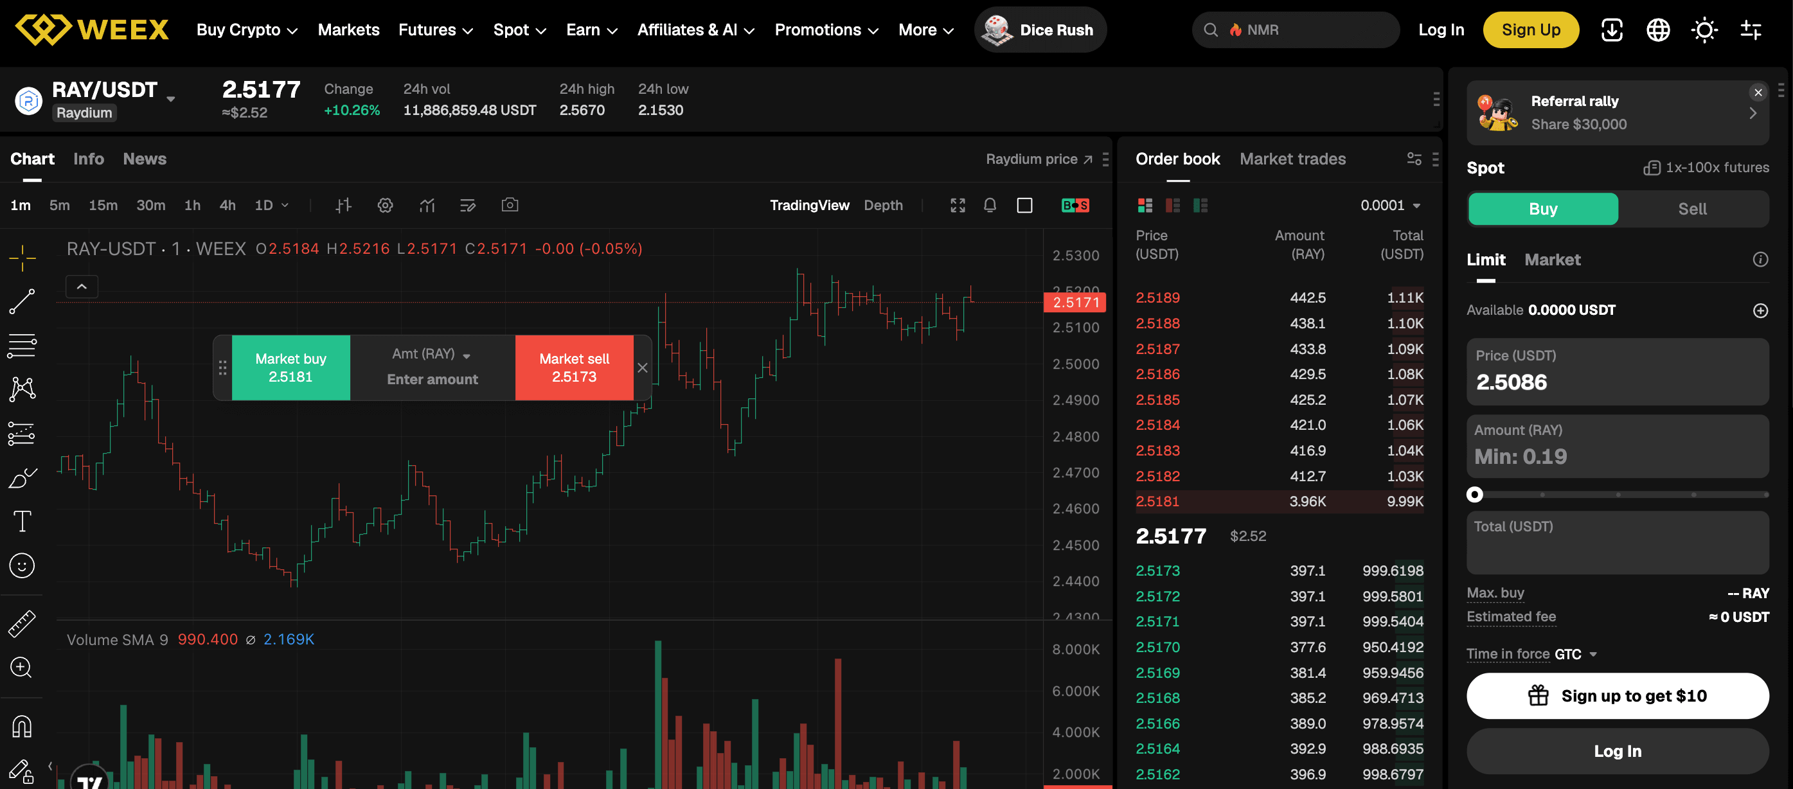Switch theme with sun icon
The image size is (1793, 789).
click(1704, 30)
